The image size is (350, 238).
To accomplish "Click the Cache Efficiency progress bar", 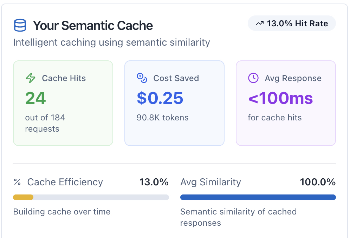I will [91, 197].
